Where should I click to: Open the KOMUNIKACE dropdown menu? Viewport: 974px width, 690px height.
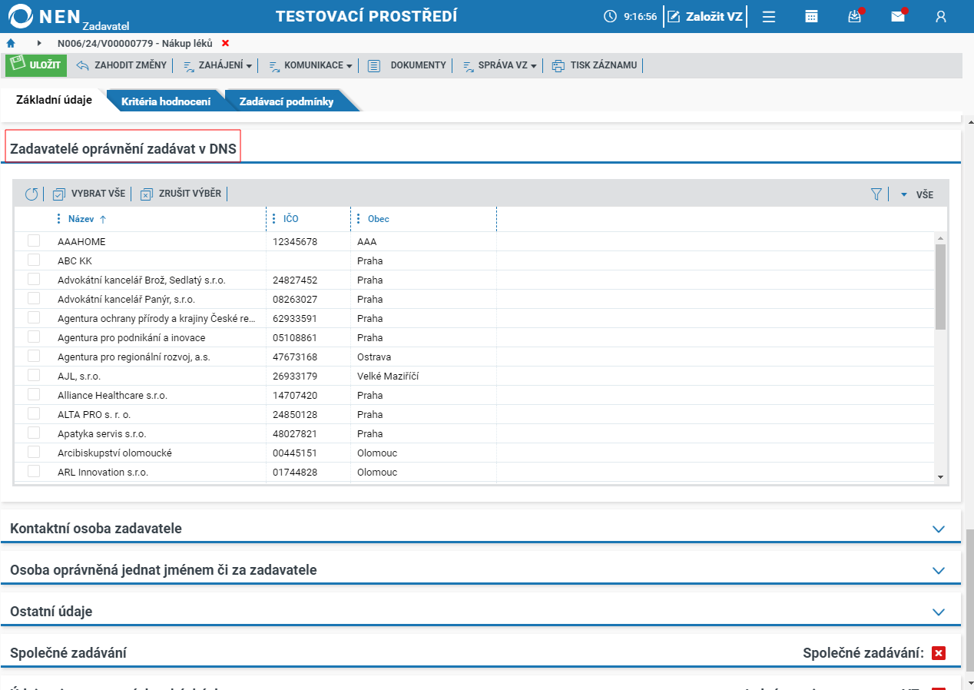coord(310,65)
